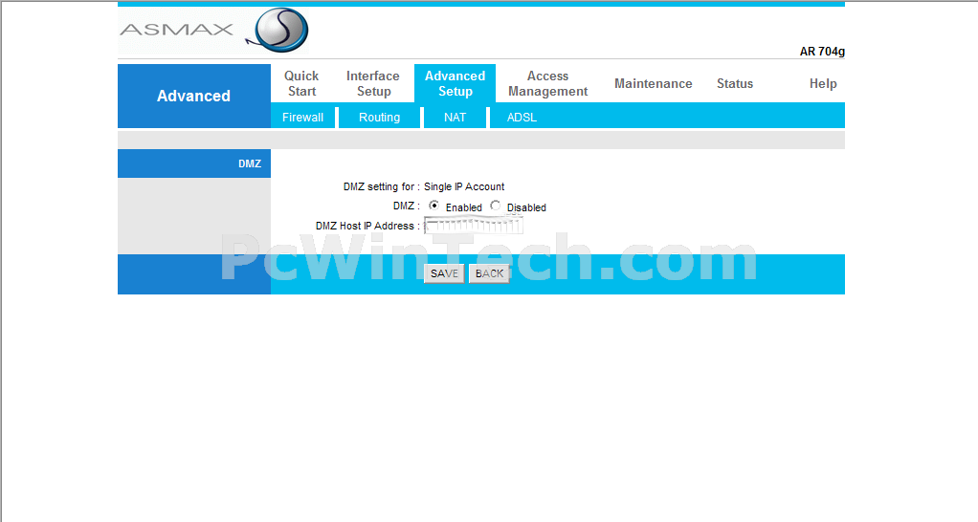Select the DMZ Enabled radio button

tap(434, 206)
